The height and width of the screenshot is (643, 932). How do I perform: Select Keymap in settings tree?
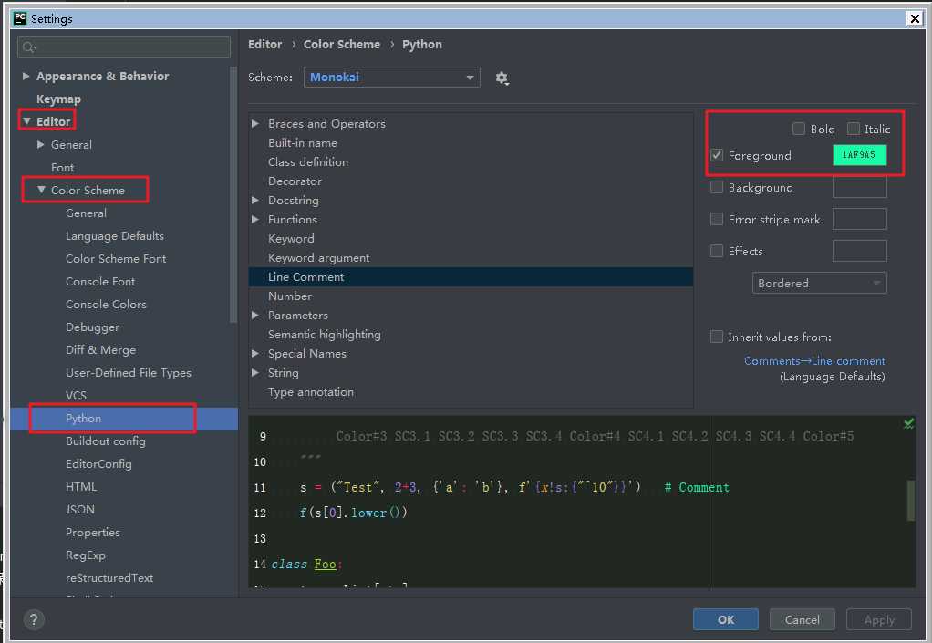[58, 99]
